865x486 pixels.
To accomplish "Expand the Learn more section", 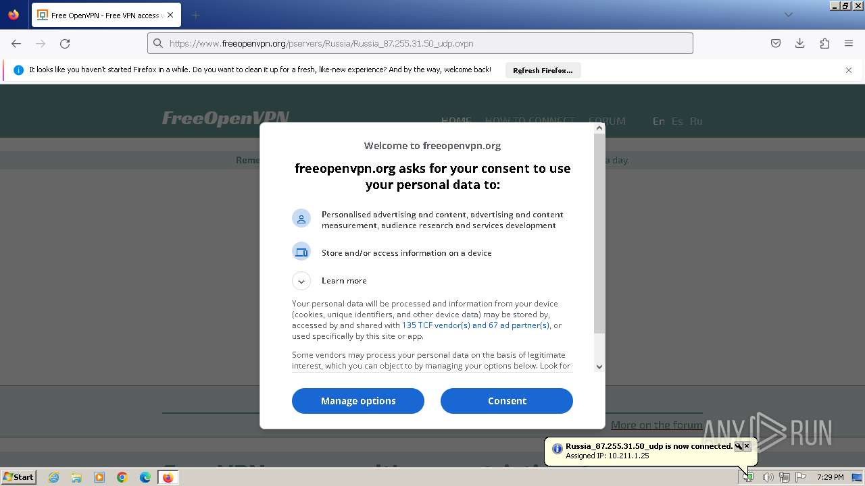I will tap(301, 281).
